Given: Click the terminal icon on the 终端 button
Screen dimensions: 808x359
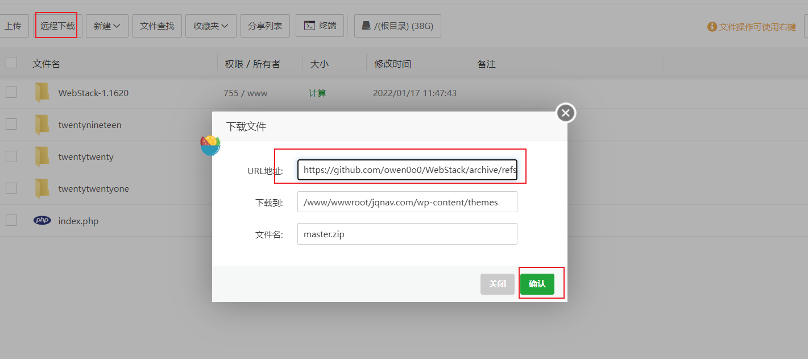Looking at the screenshot, I should [x=310, y=25].
